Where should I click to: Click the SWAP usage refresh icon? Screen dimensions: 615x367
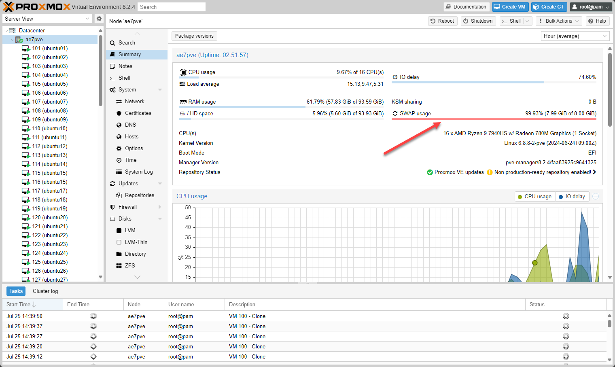pyautogui.click(x=395, y=114)
